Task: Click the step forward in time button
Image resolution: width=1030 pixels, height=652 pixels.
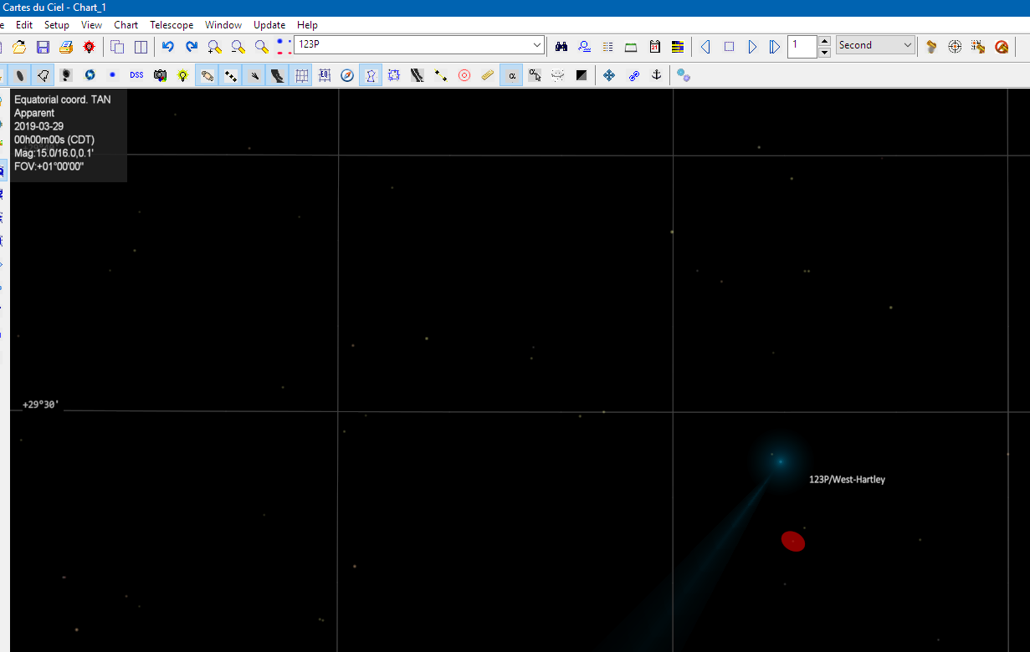Action: (x=752, y=47)
